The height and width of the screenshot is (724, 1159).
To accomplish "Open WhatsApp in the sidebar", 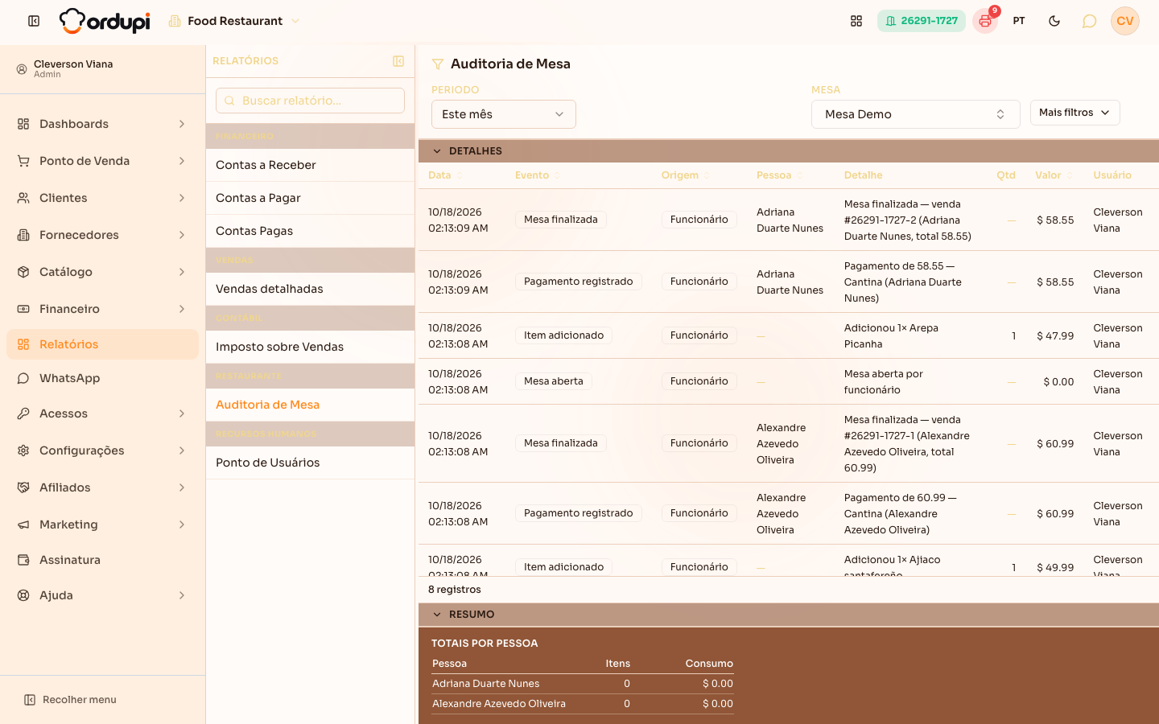I will pos(102,378).
